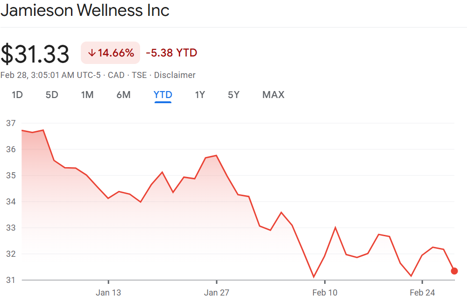Screen dimensions: 467x303
Task: Switch to the 1D time range
Action: click(17, 95)
